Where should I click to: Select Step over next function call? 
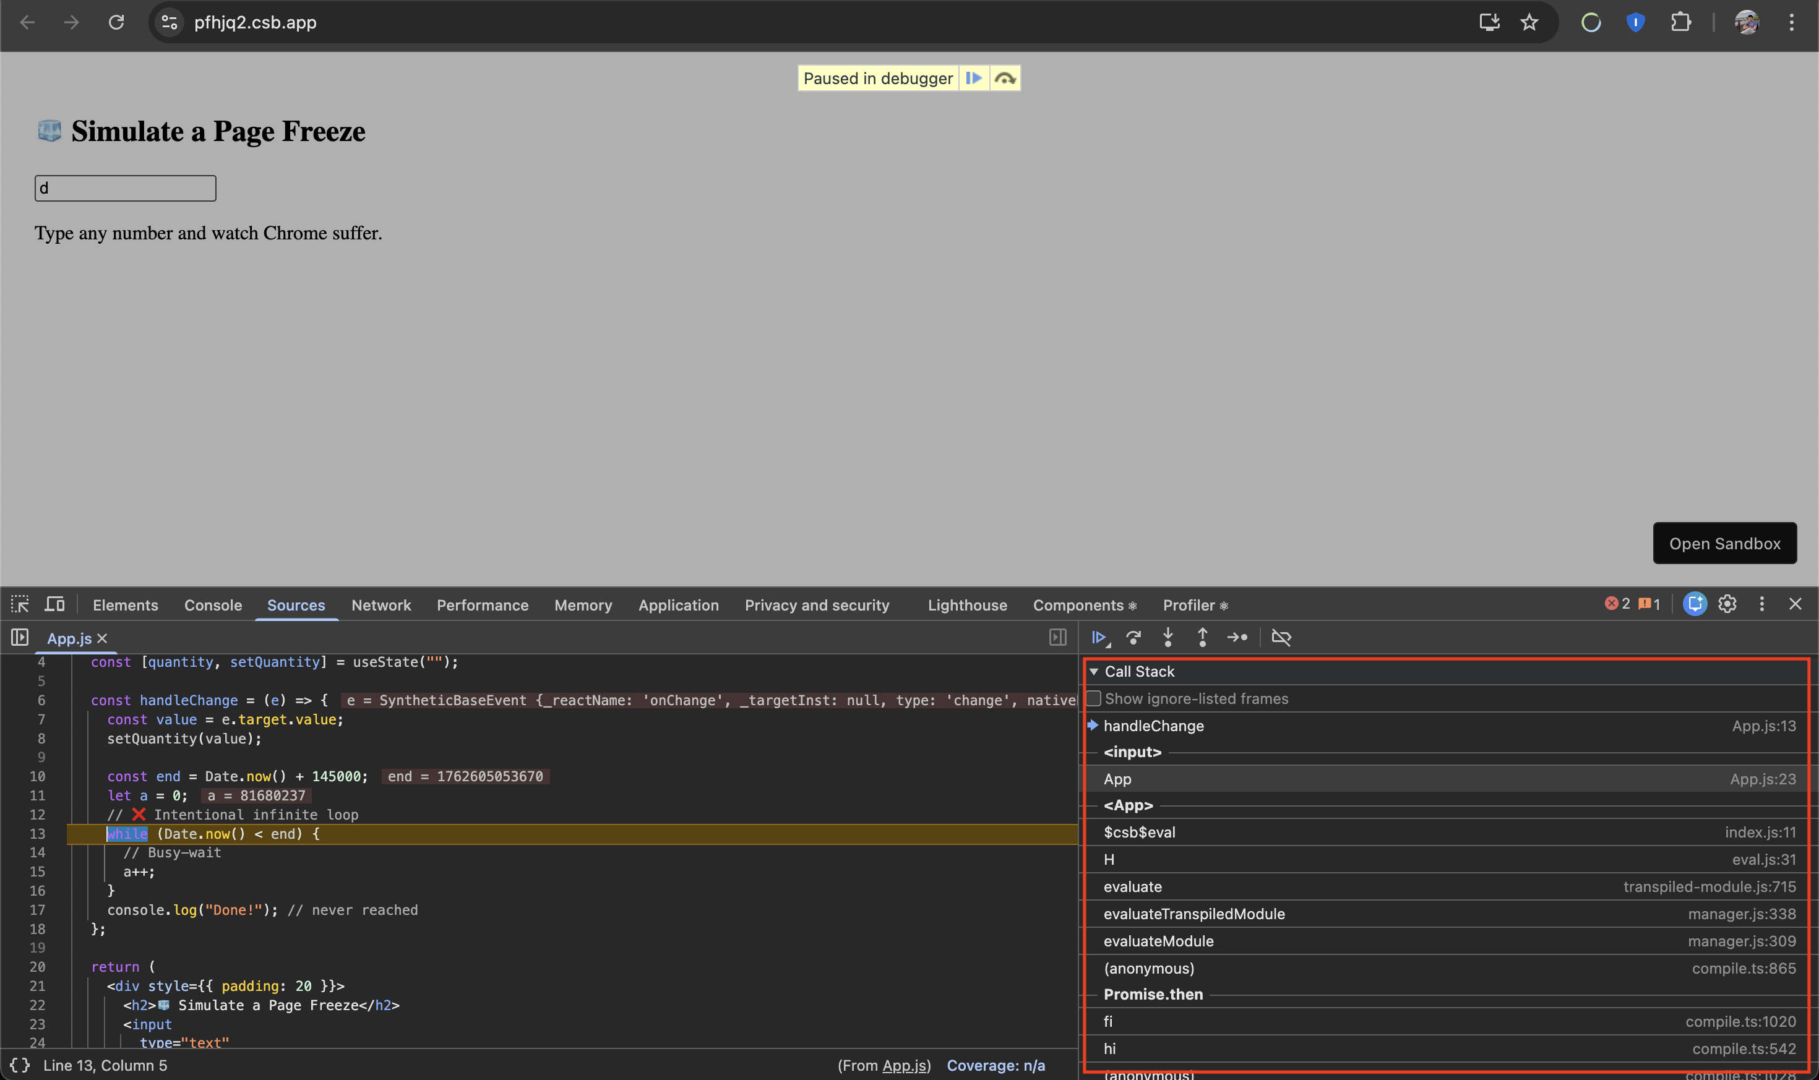pos(1134,636)
